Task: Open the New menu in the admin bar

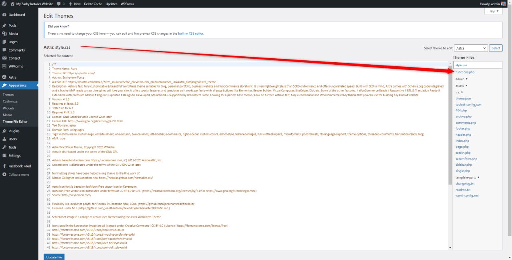Action: pos(74,4)
